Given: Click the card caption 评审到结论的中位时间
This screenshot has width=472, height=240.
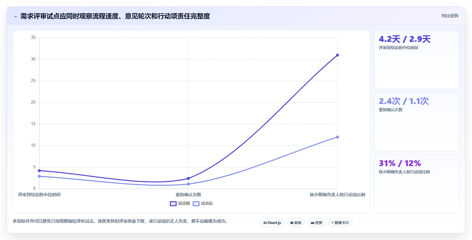Looking at the screenshot, I should point(398,48).
